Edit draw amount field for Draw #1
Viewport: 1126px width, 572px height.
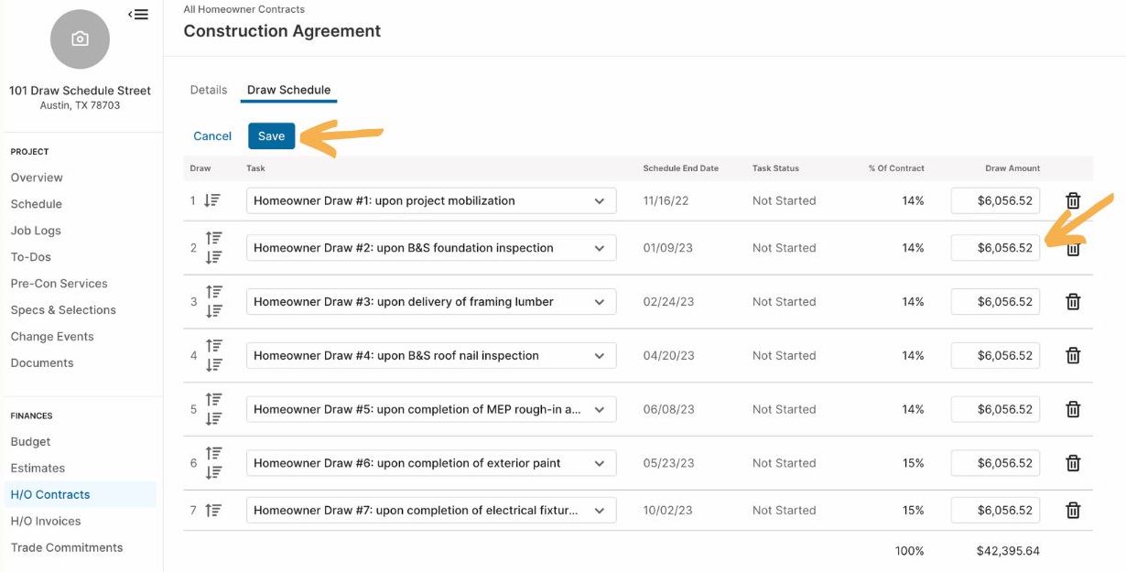(x=995, y=200)
